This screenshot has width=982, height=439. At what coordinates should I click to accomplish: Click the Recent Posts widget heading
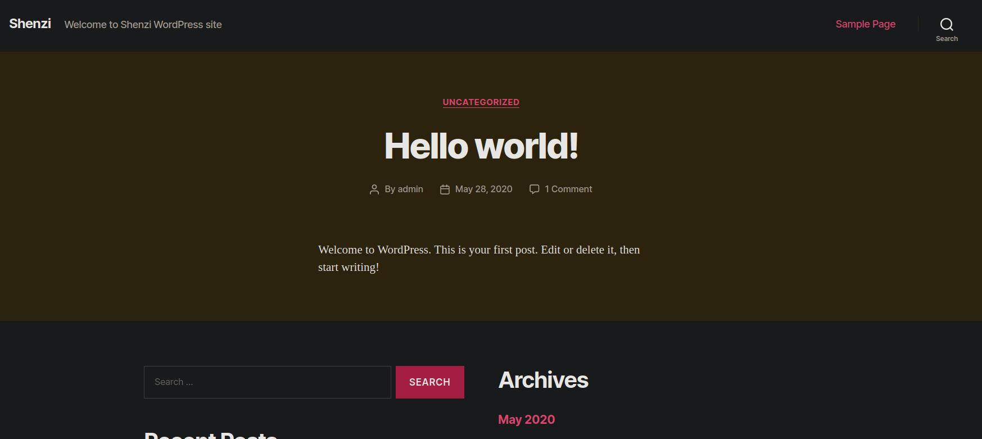211,435
